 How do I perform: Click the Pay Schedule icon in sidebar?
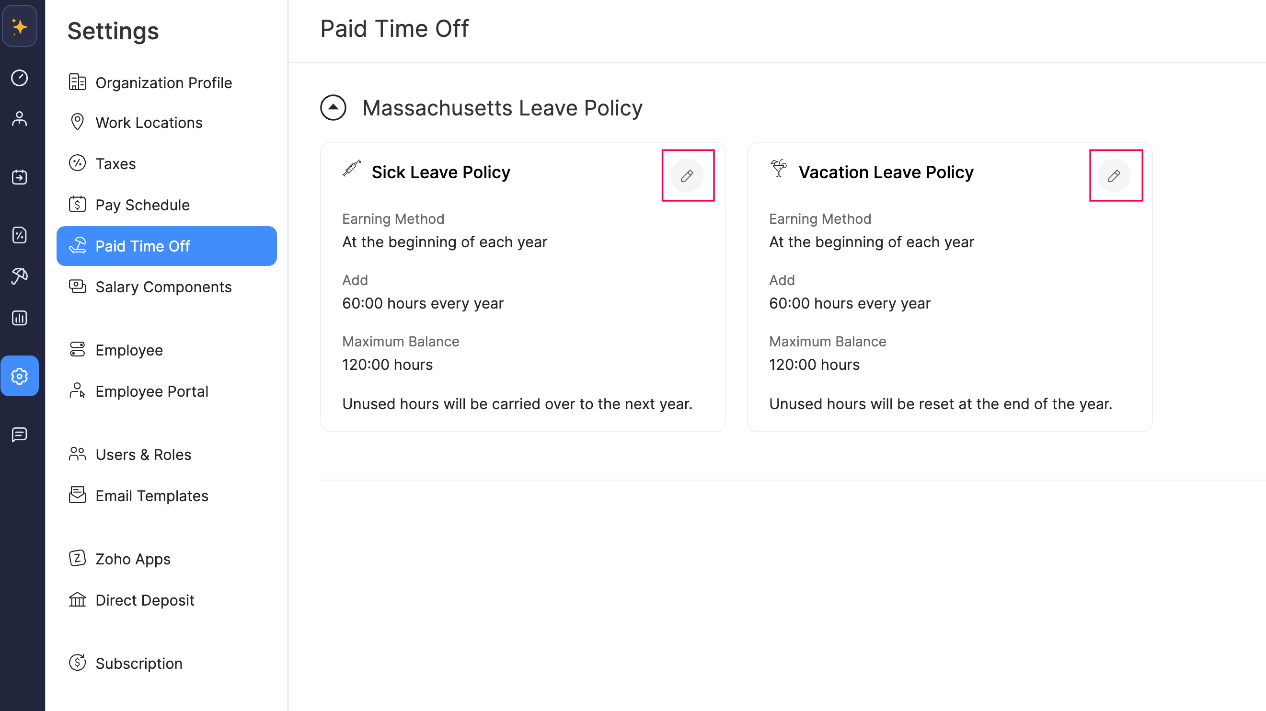[77, 204]
